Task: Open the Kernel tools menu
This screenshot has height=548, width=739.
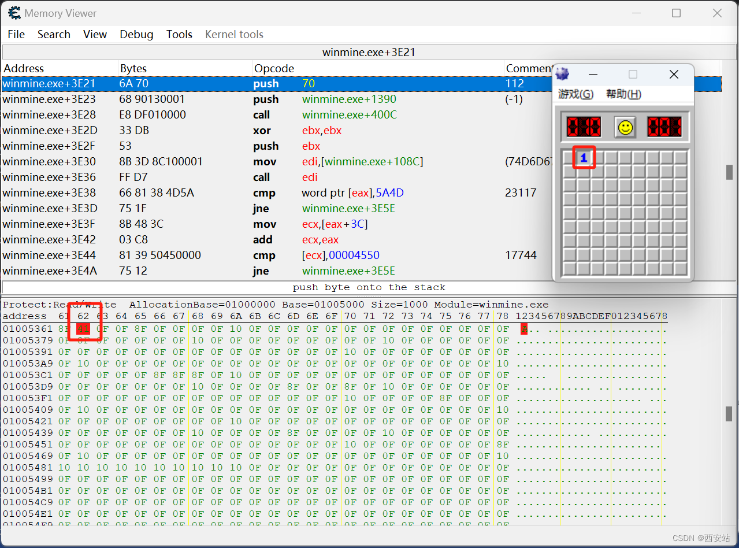Action: click(x=234, y=35)
